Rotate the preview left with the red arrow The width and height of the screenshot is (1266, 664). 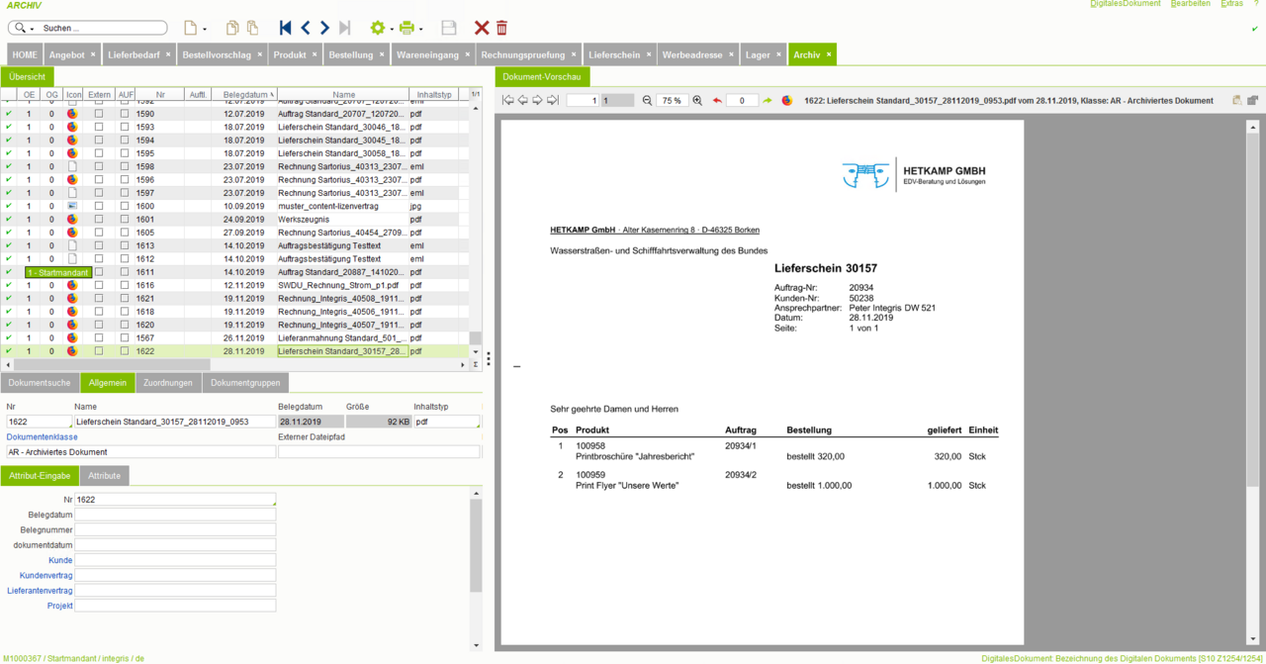(x=718, y=100)
